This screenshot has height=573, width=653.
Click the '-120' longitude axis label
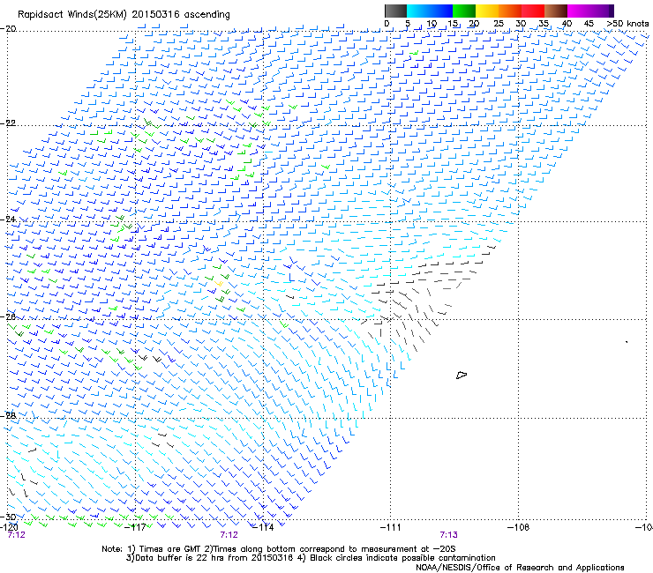9,527
